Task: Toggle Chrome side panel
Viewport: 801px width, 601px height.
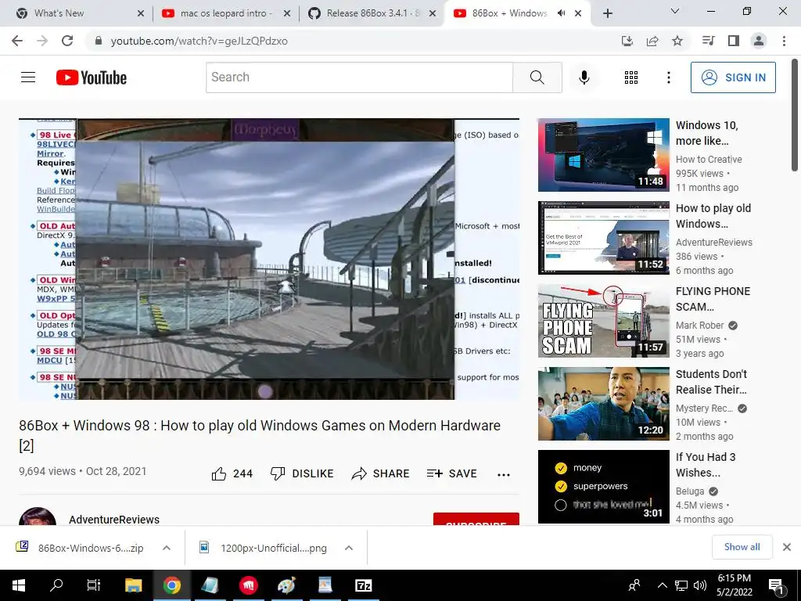Action: pyautogui.click(x=734, y=41)
